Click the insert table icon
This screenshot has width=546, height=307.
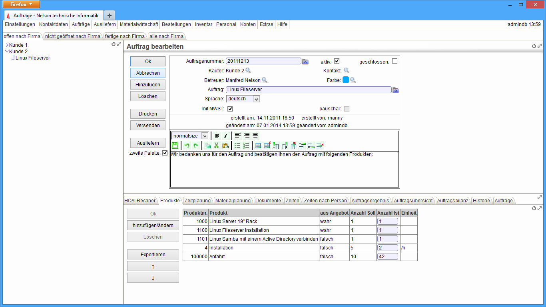click(258, 146)
